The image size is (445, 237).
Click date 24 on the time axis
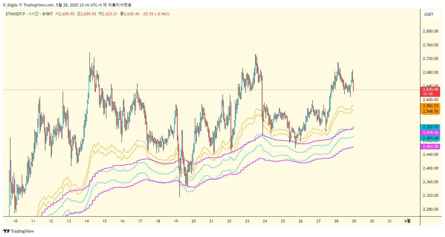(265, 221)
